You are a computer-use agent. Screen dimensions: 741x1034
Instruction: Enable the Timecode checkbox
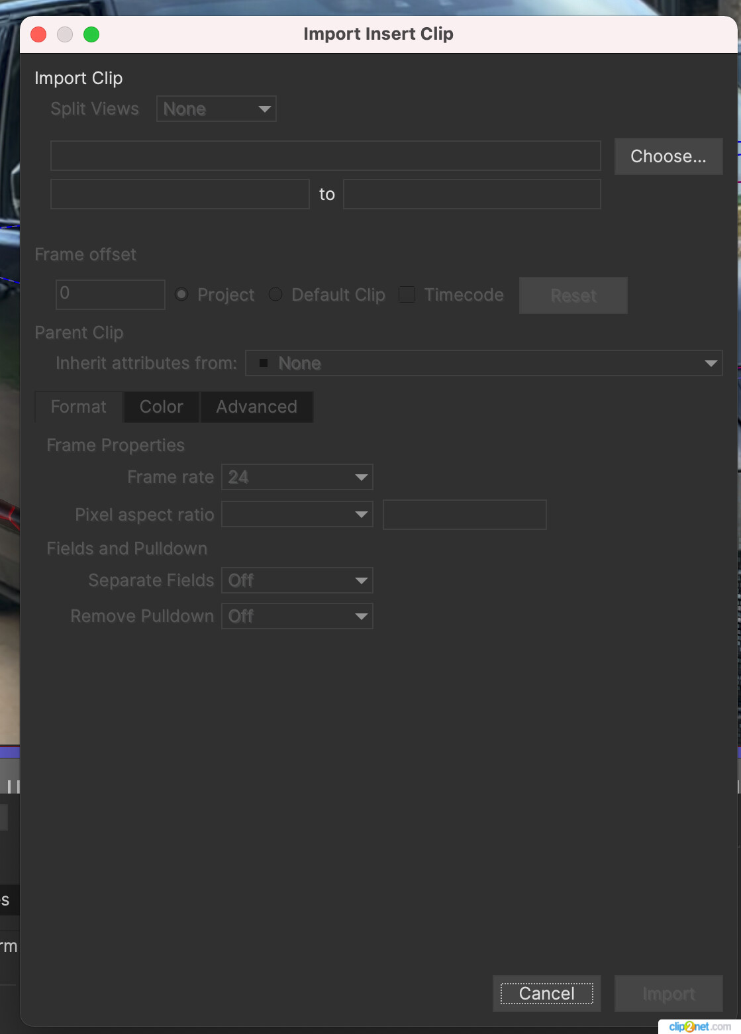(x=407, y=294)
